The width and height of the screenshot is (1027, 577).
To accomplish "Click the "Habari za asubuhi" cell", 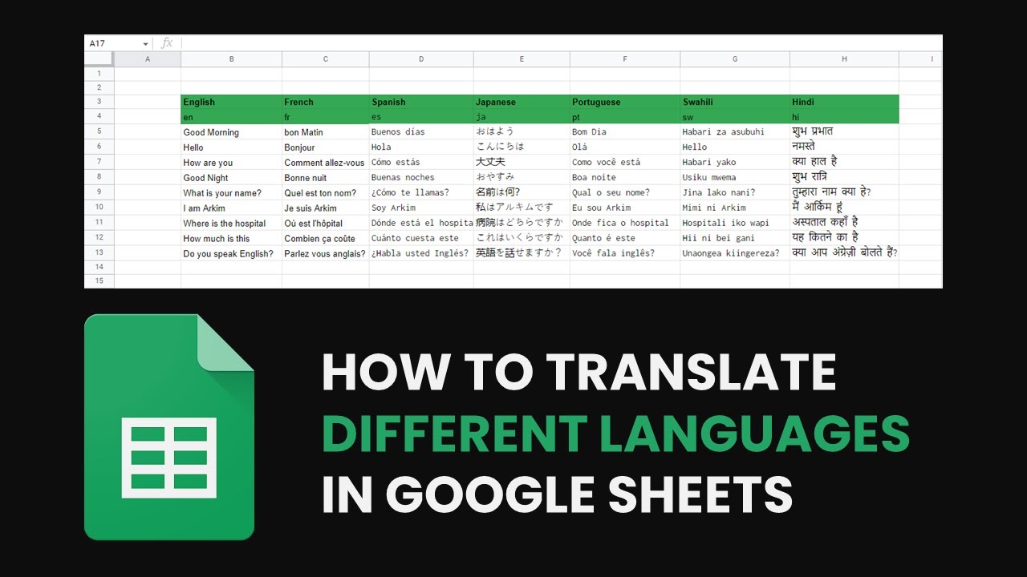I will [x=735, y=132].
